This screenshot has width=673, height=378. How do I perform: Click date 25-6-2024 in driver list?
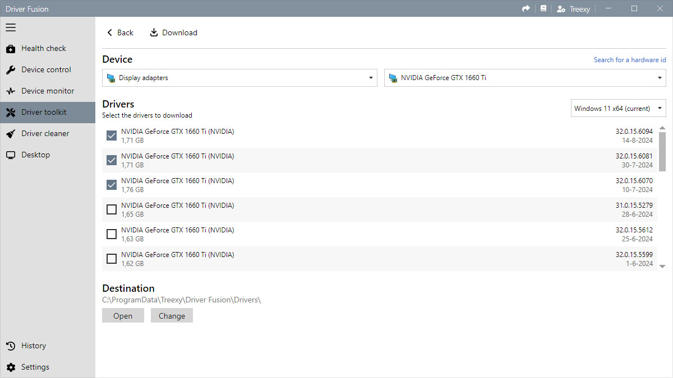click(x=638, y=239)
